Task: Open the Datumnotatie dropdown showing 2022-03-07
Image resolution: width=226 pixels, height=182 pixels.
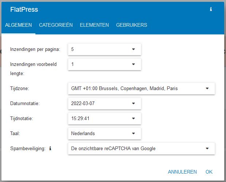Action: click(104, 104)
